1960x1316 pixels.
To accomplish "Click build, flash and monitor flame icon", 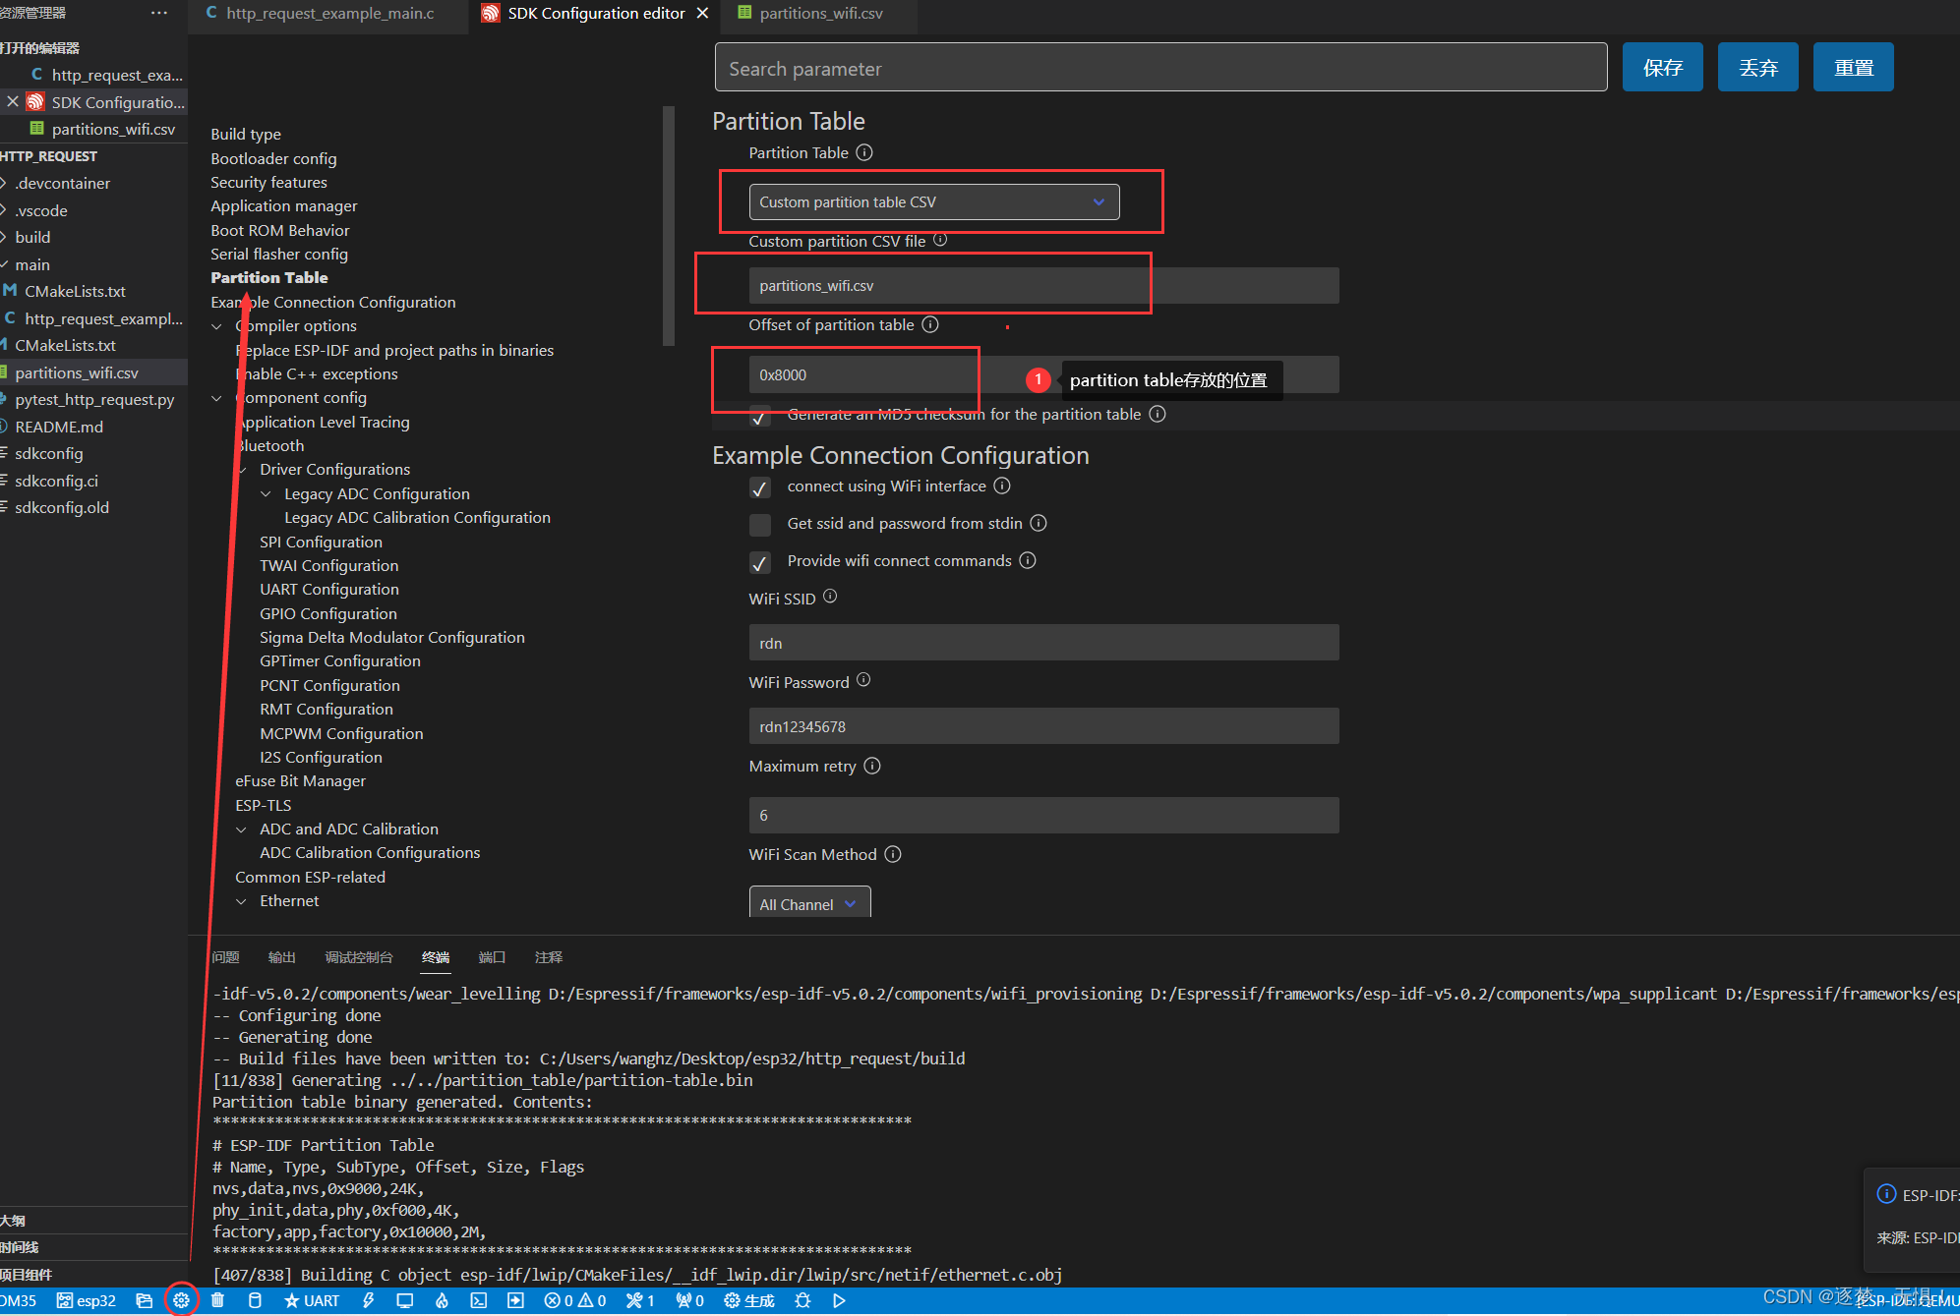I will coord(442,1300).
